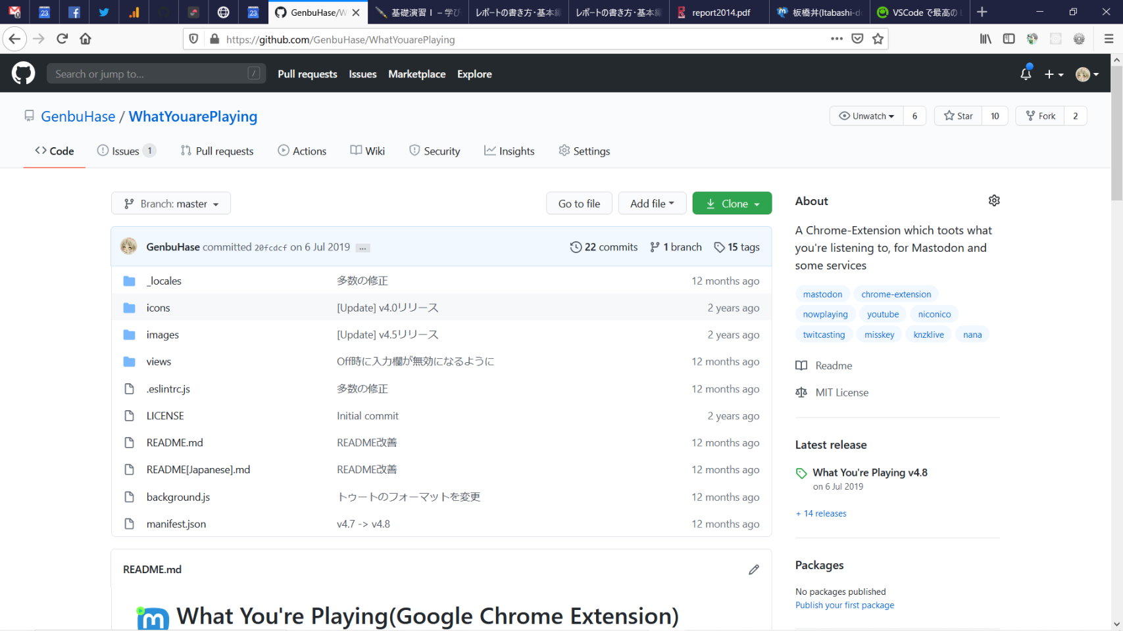This screenshot has height=631, width=1123.
Task: Toggle the Unwatch repository button
Action: tap(866, 116)
